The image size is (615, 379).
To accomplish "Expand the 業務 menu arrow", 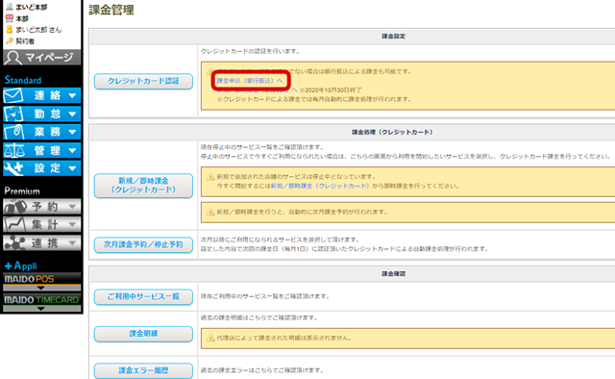I will [72, 132].
